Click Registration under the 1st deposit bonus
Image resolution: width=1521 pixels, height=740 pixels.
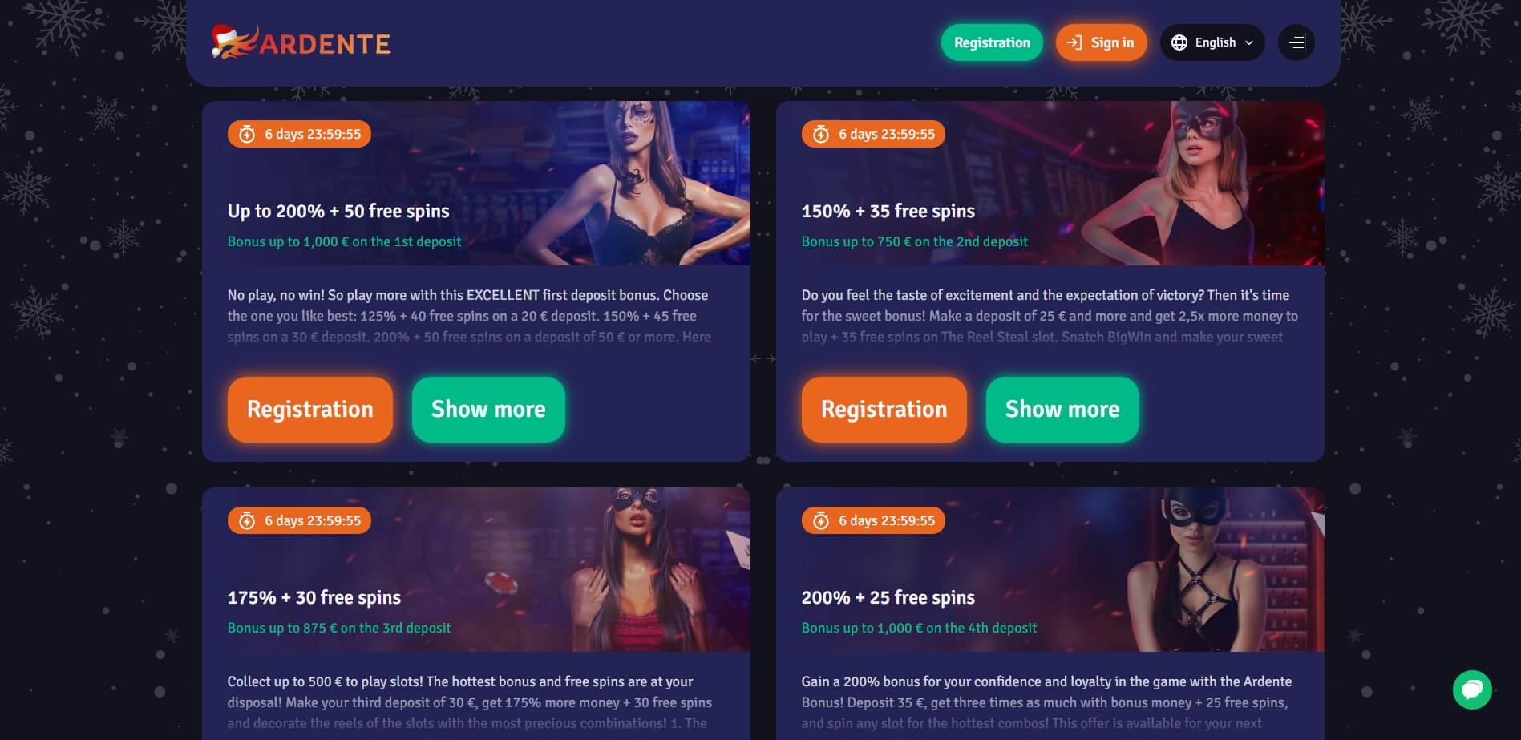pyautogui.click(x=310, y=410)
